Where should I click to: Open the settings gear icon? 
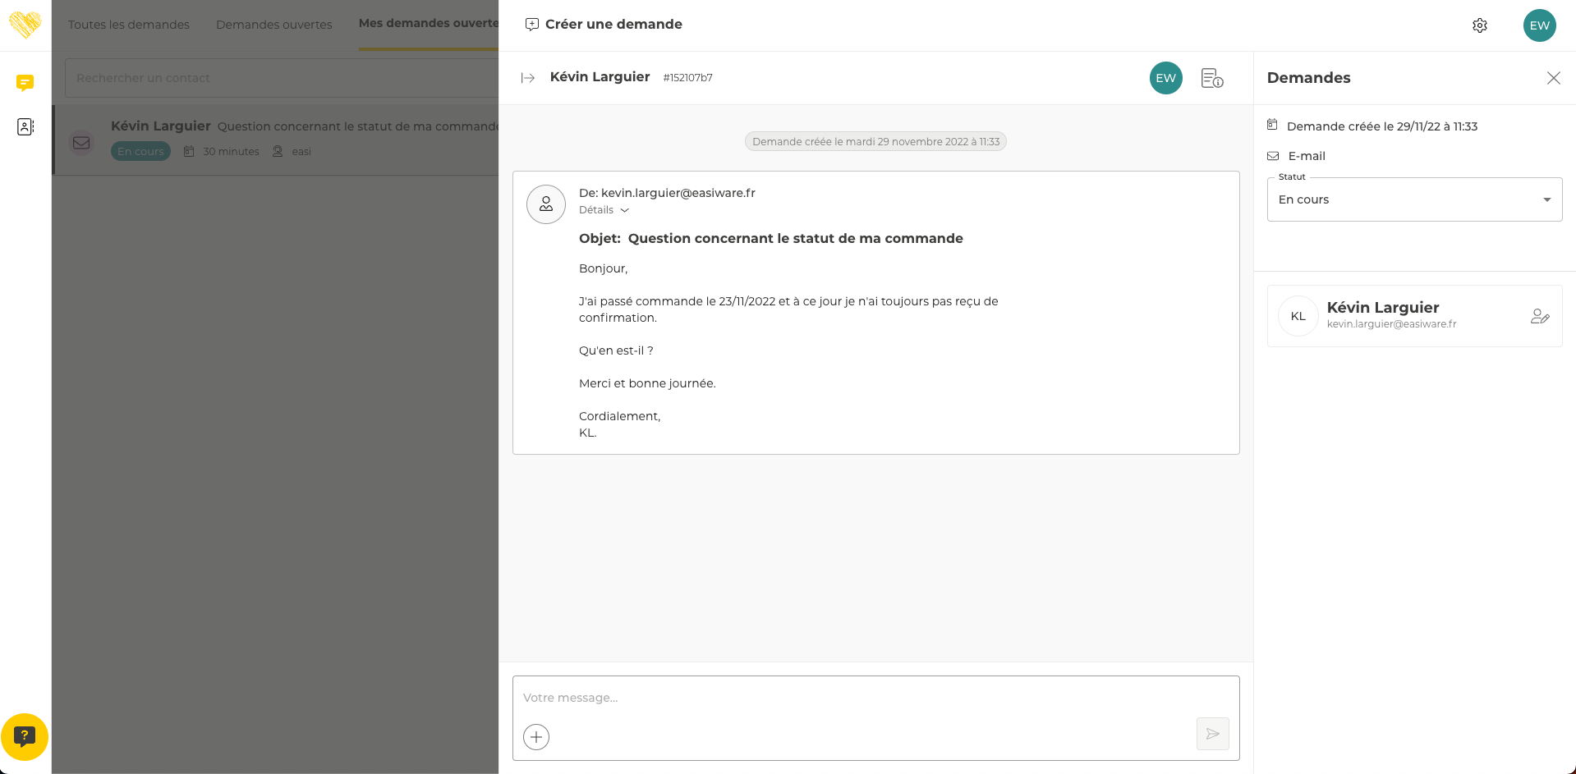pos(1479,25)
